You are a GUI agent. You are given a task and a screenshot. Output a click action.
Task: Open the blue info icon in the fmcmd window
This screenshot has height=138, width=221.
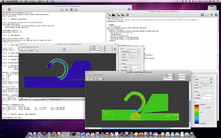coord(202,15)
